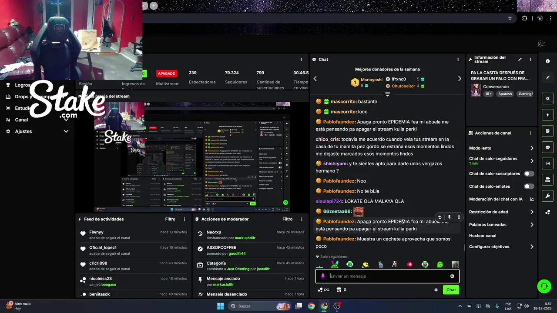Image resolution: width=557 pixels, height=313 pixels.
Task: Open Marioyoshi top donor profile
Action: 371,80
